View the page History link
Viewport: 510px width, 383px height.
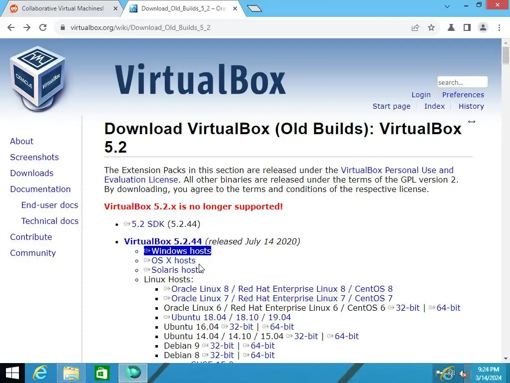[x=471, y=106]
